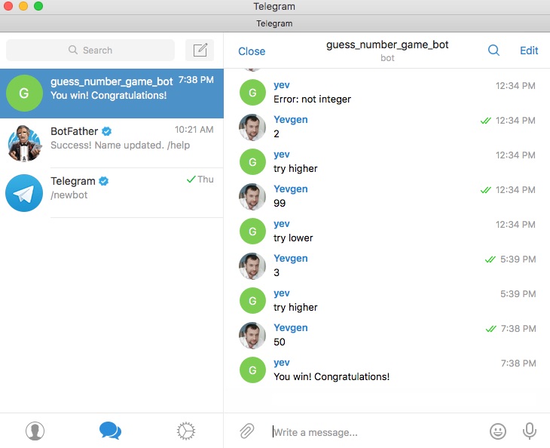Click the Telegram chat verified badge
This screenshot has height=448, width=550.
click(104, 181)
